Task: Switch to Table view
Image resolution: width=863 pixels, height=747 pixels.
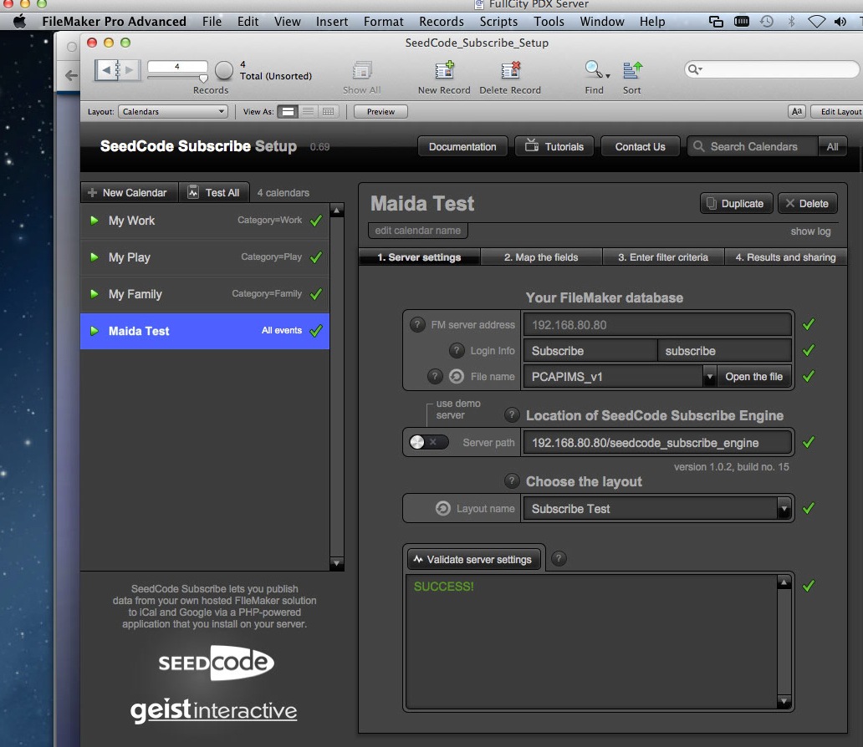Action: [x=328, y=112]
